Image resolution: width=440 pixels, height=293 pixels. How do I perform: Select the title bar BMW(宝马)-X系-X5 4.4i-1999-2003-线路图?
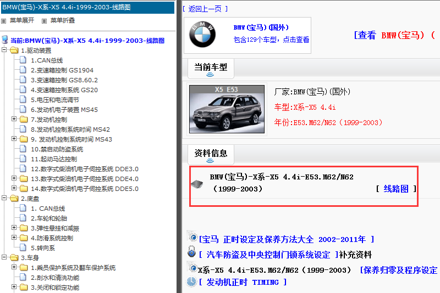(88, 7)
